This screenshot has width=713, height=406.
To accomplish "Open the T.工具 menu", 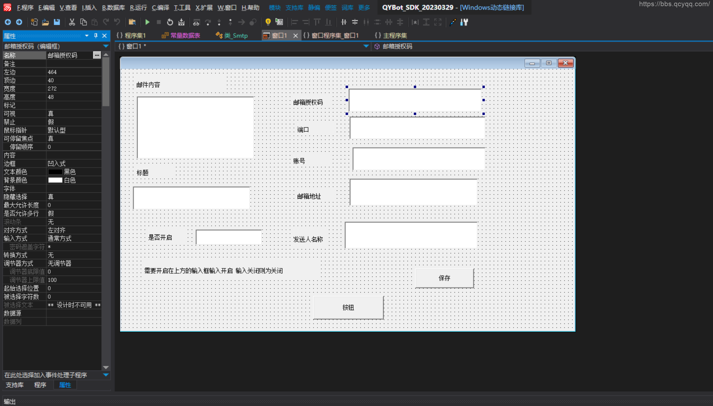I will (182, 8).
